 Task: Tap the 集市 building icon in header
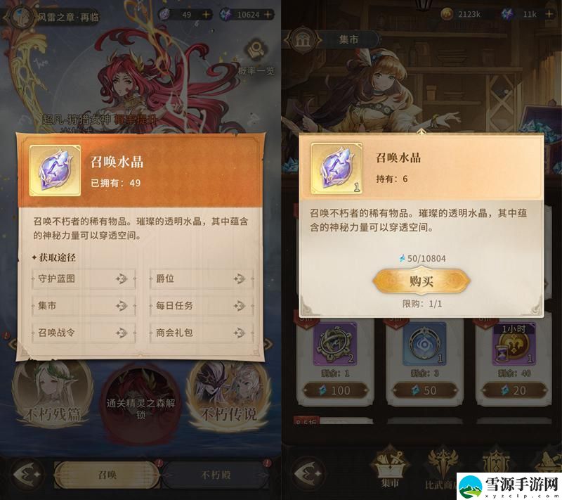(x=303, y=40)
